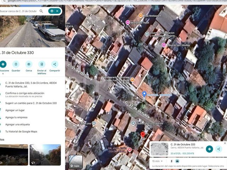This screenshot has height=170, width=227.
Task: Click the blue location pin on map
Action: [144, 94]
